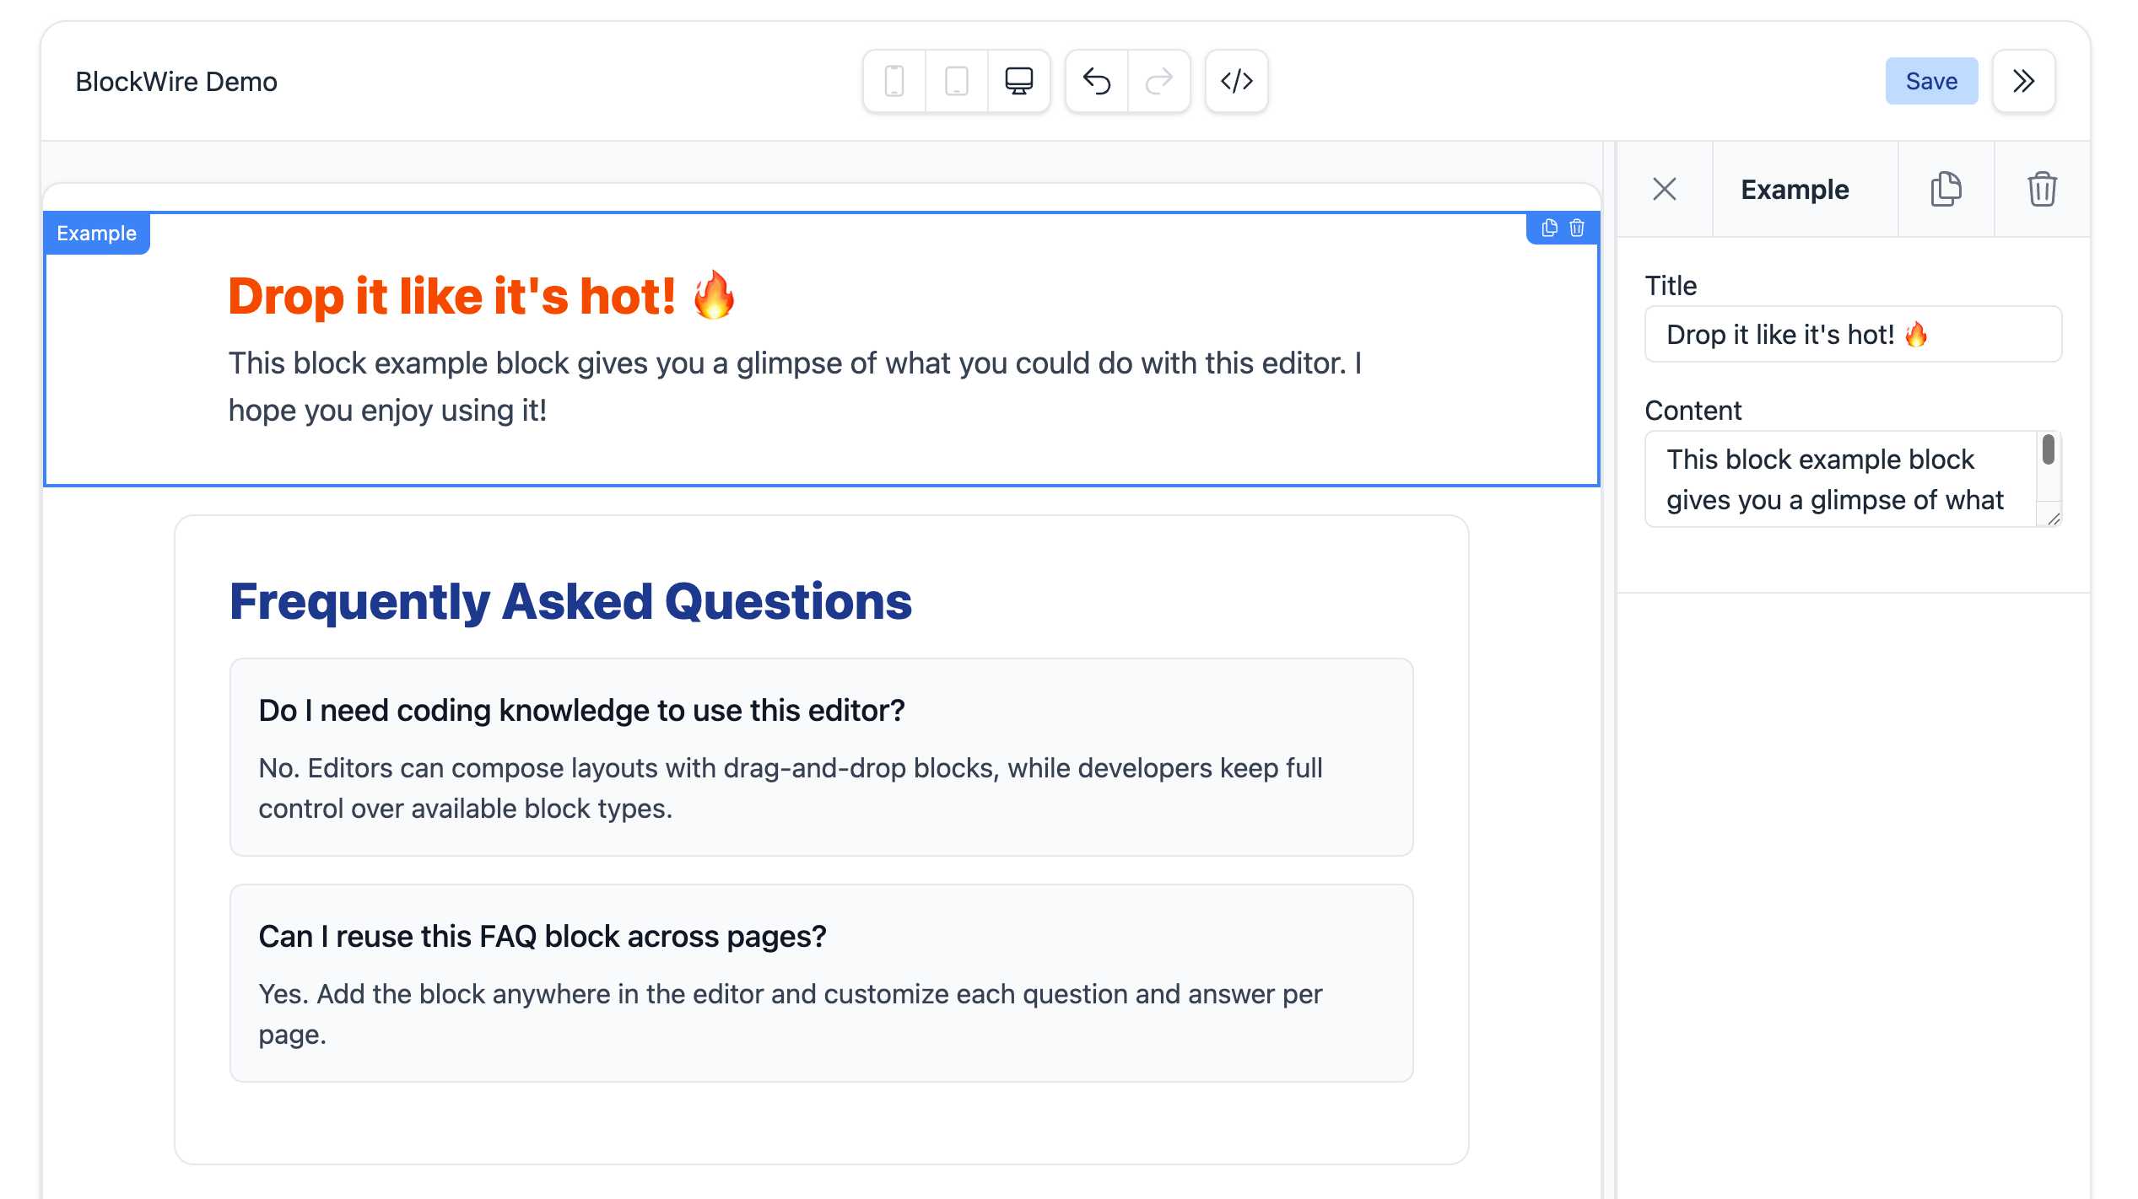Click the Example tab in the right panel
This screenshot has width=2138, height=1199.
coord(1794,189)
